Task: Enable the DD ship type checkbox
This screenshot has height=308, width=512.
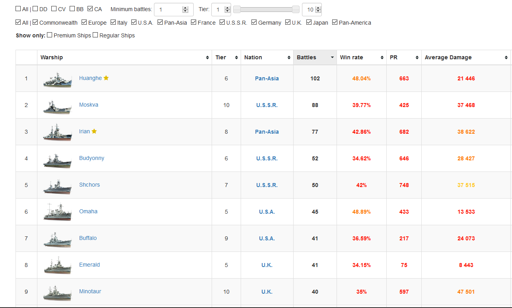Action: pos(35,9)
